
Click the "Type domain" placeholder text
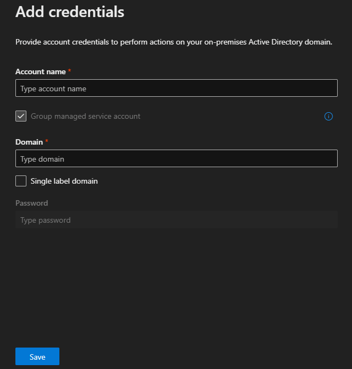[42, 159]
